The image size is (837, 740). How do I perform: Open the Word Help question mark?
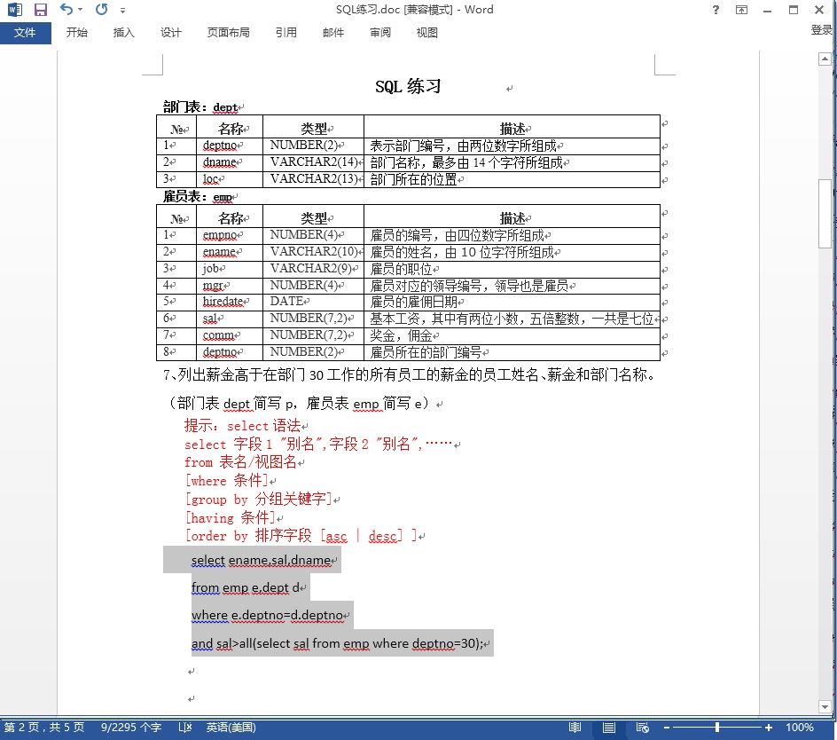coord(716,10)
